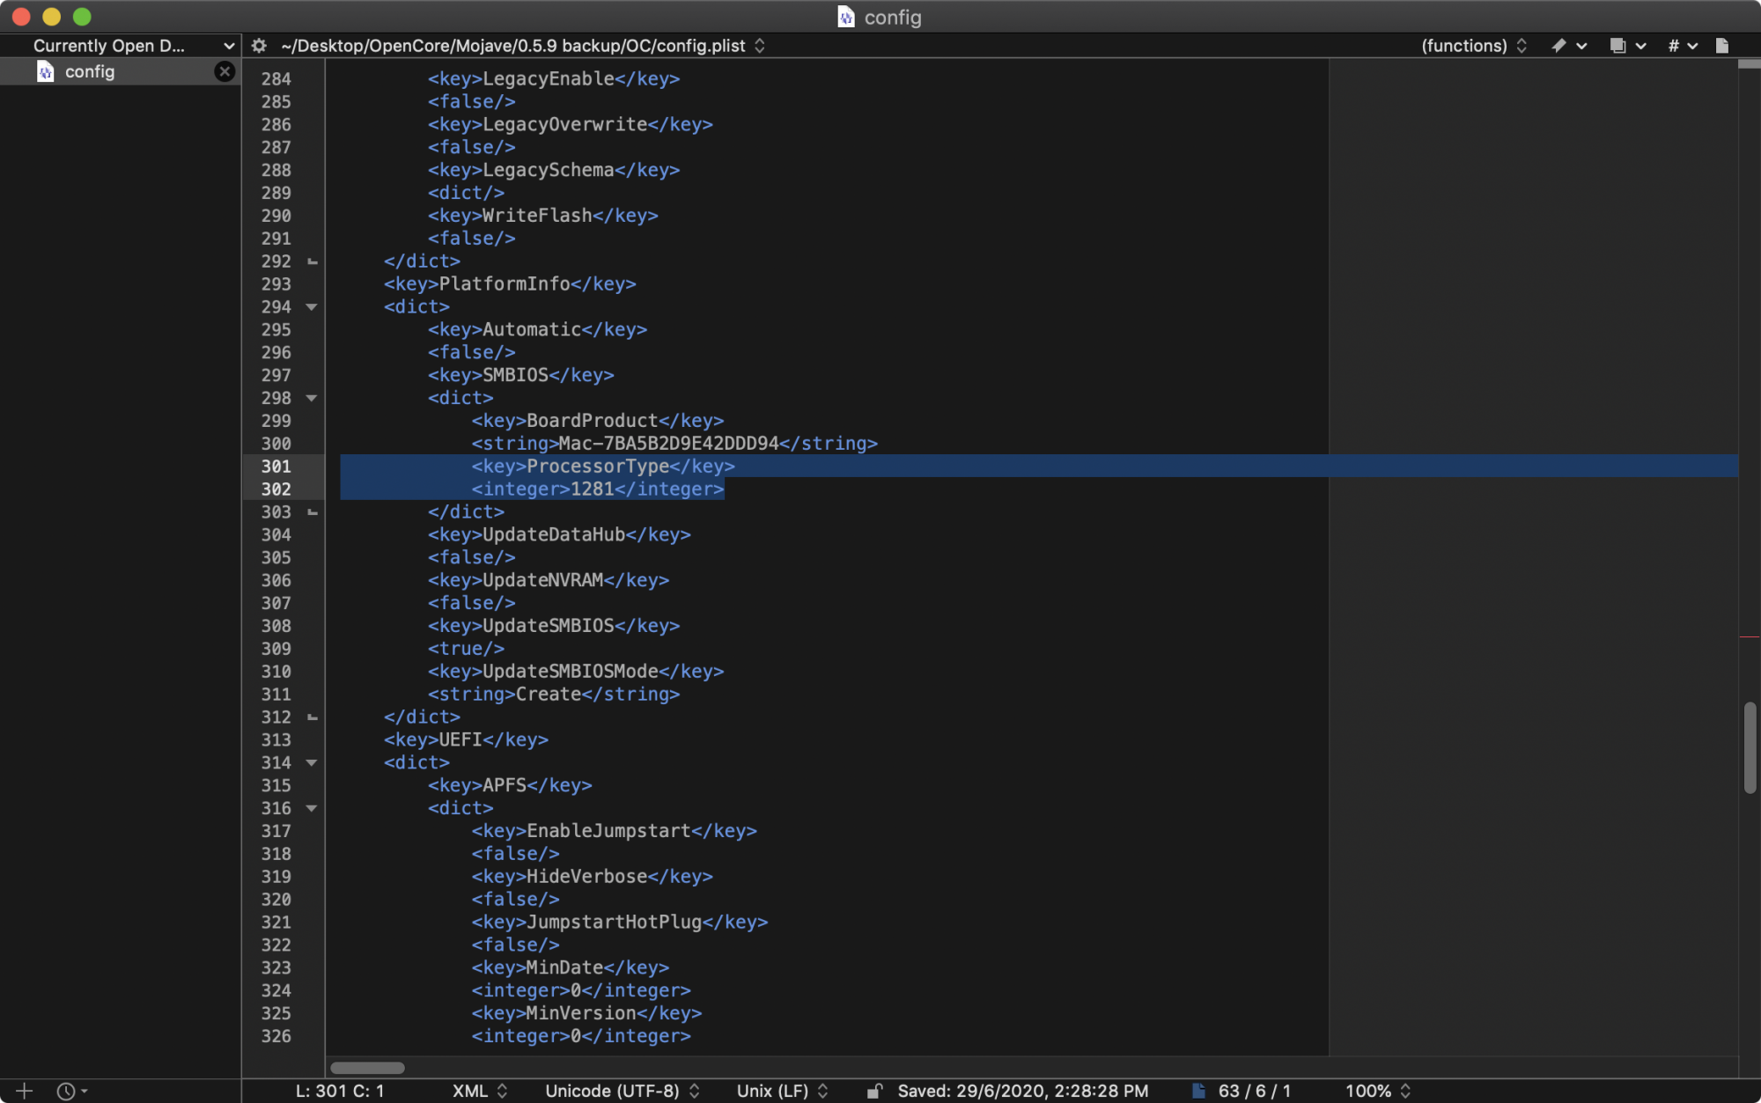Collapse the SMBIOS dict fold at line 298
1761x1103 pixels.
(x=312, y=398)
